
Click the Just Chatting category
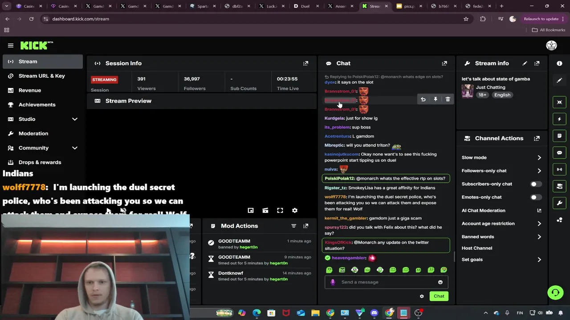click(x=490, y=88)
